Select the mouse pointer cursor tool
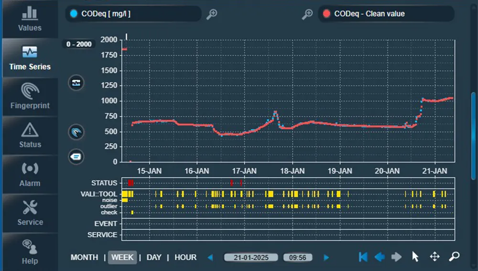The height and width of the screenshot is (271, 478). (x=415, y=257)
